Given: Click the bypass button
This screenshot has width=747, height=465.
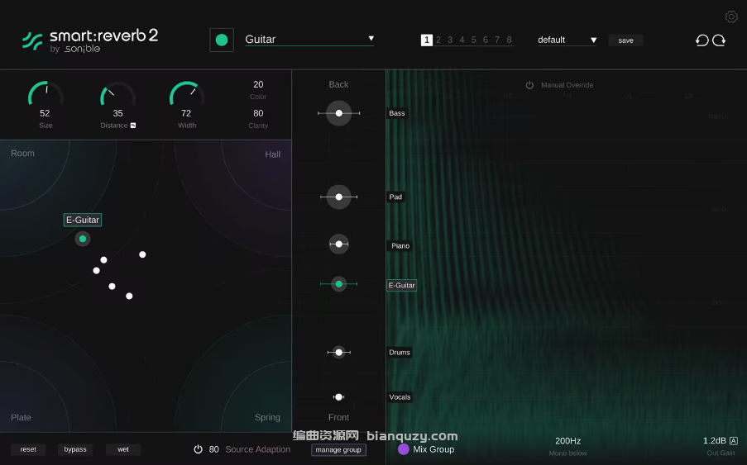Looking at the screenshot, I should (x=75, y=449).
